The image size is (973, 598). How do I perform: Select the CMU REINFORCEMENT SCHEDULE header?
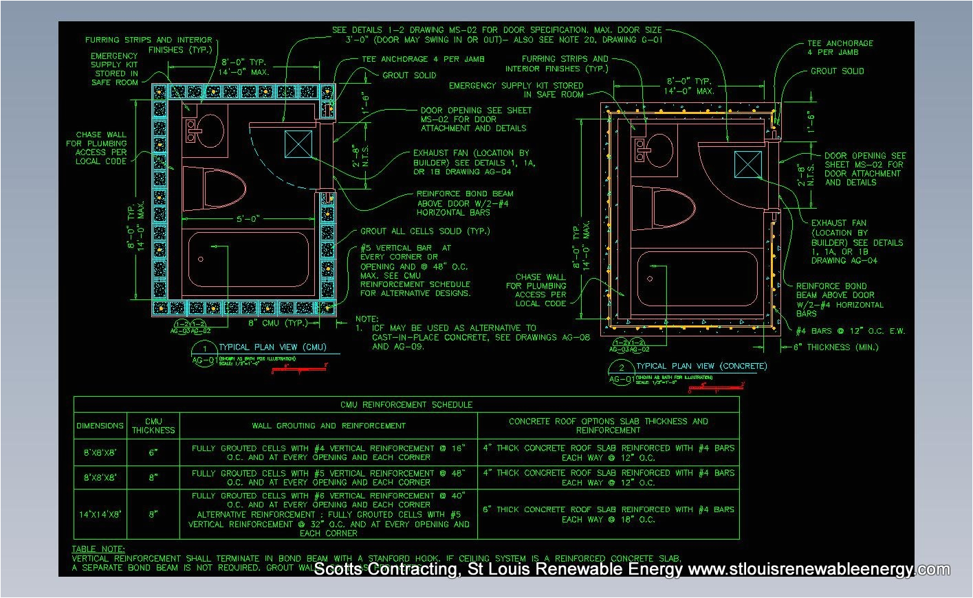408,404
